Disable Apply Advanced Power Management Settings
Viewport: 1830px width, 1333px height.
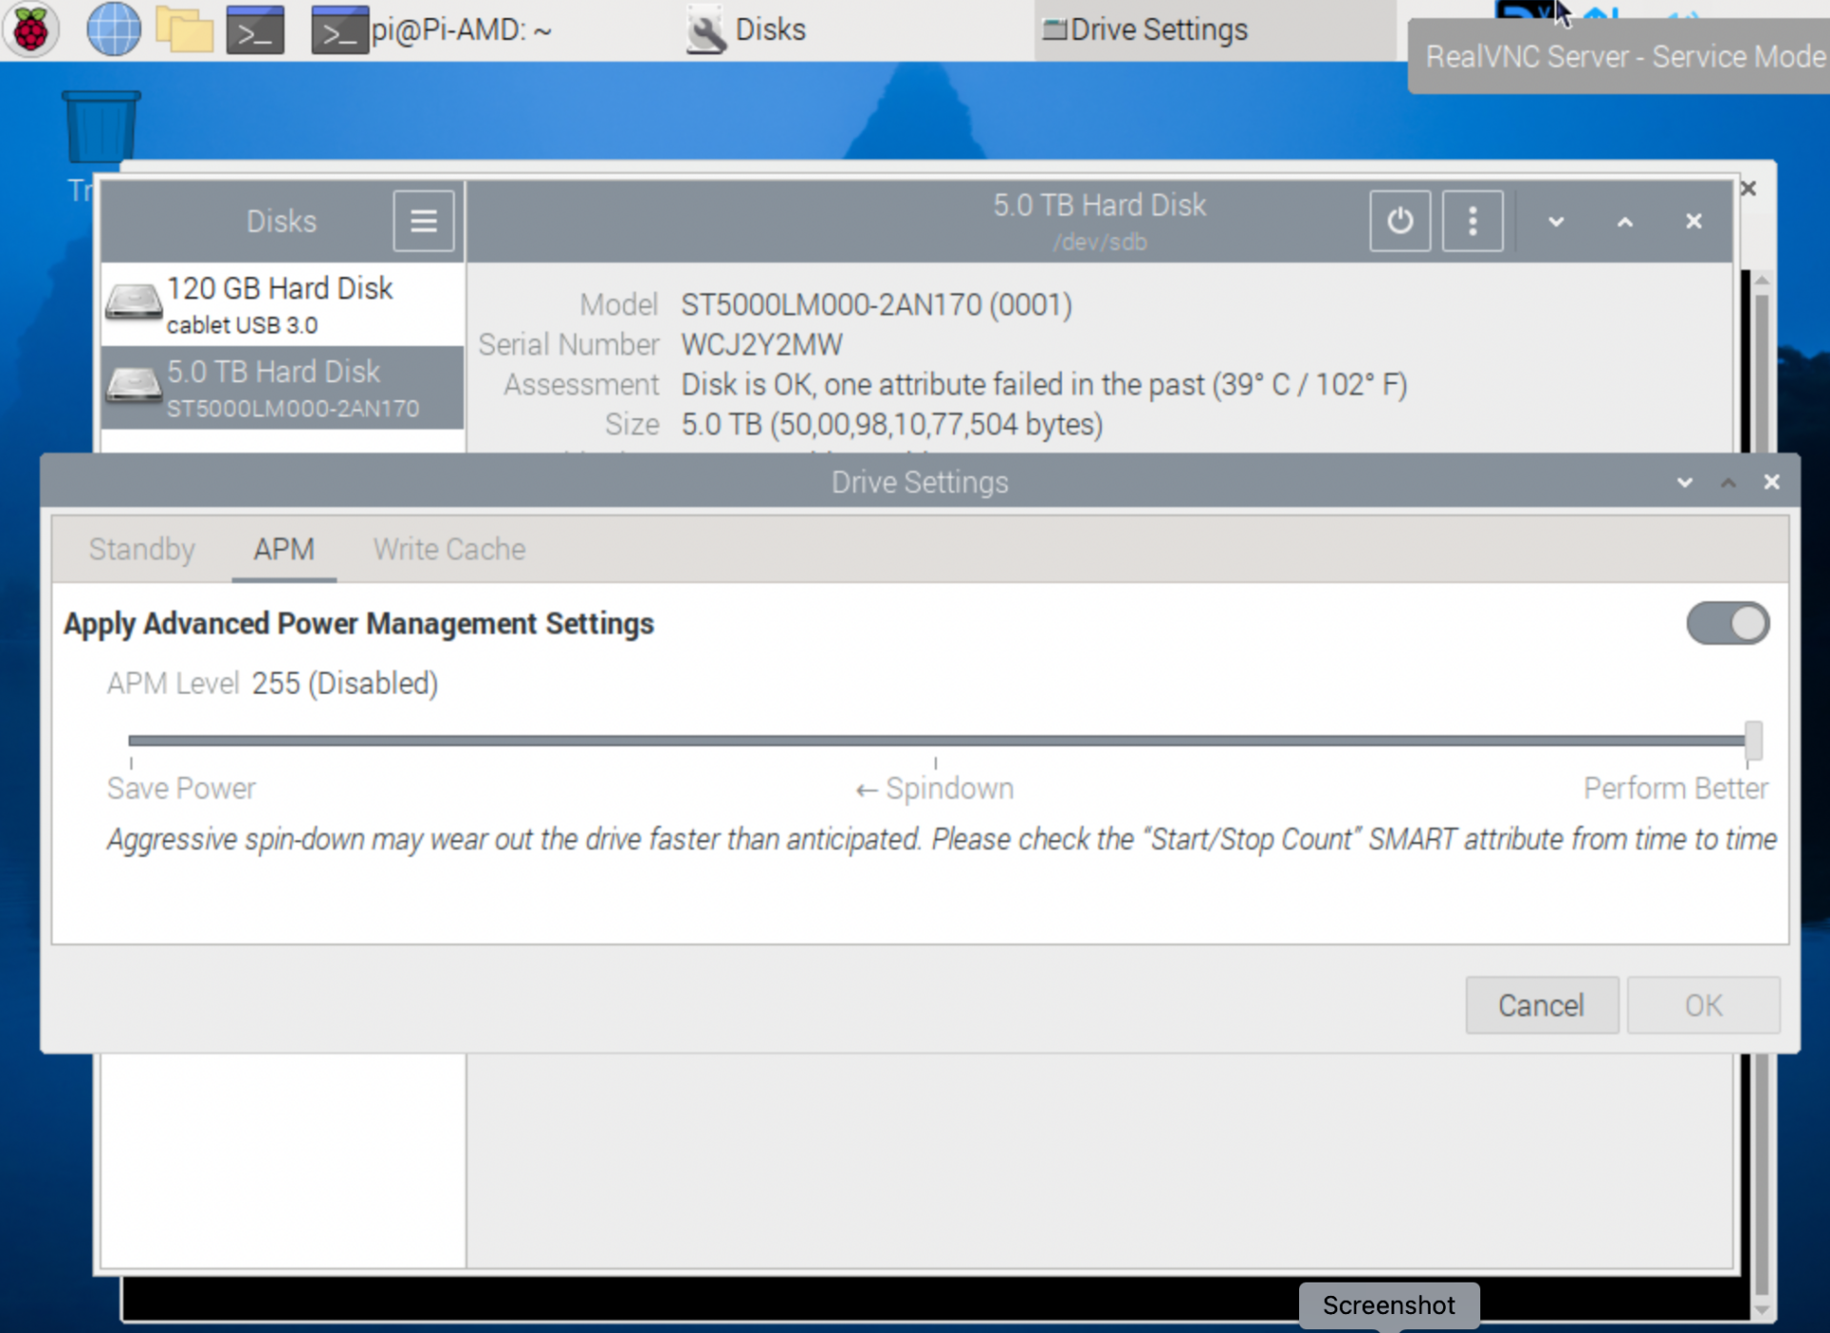[x=1727, y=623]
